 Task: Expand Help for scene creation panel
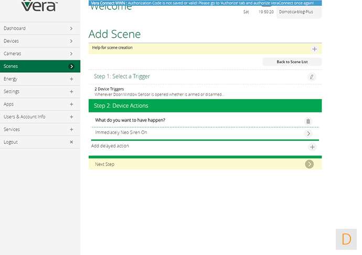click(314, 49)
